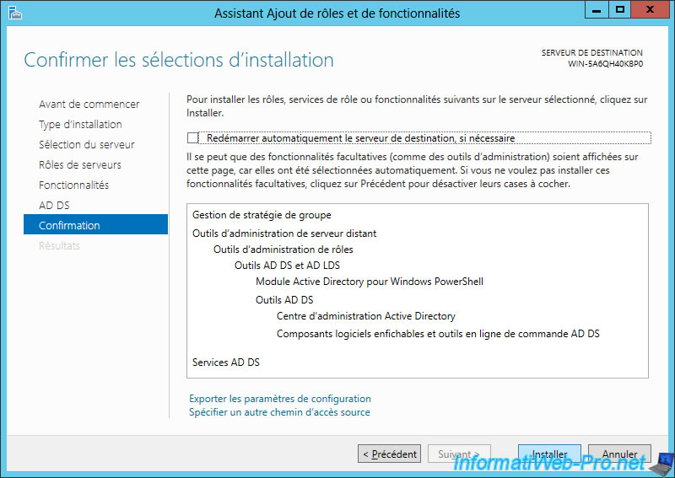Image resolution: width=675 pixels, height=478 pixels.
Task: Minimize the wizard window
Action: pos(597,10)
